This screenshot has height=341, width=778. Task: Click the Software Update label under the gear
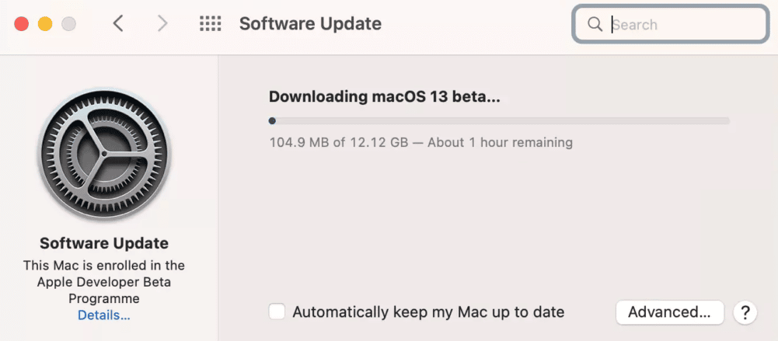pyautogui.click(x=104, y=243)
